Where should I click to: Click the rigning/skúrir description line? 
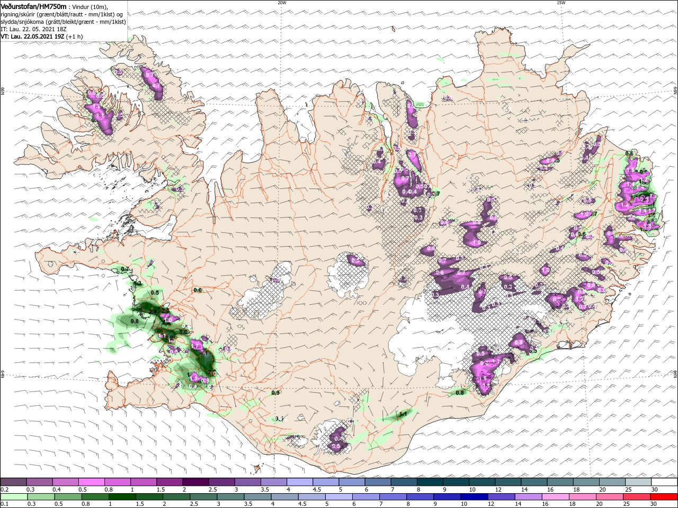tap(61, 14)
